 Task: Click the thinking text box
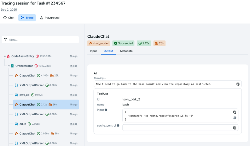point(168,84)
